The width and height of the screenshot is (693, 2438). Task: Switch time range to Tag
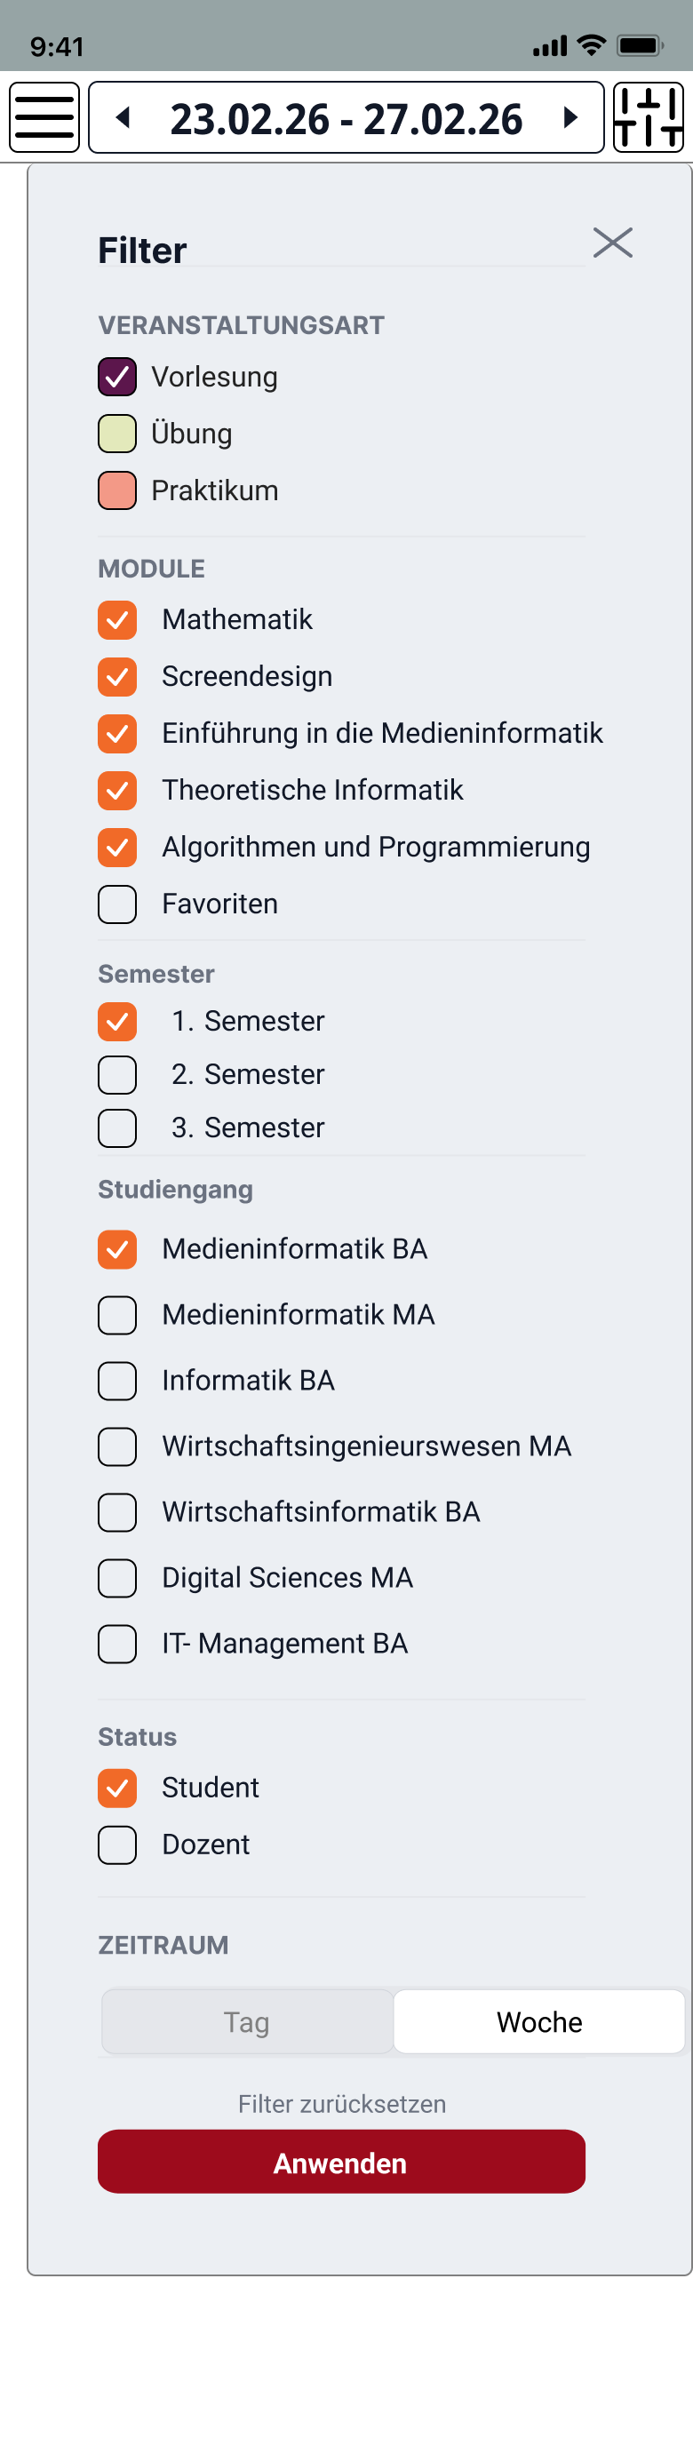(x=247, y=2021)
